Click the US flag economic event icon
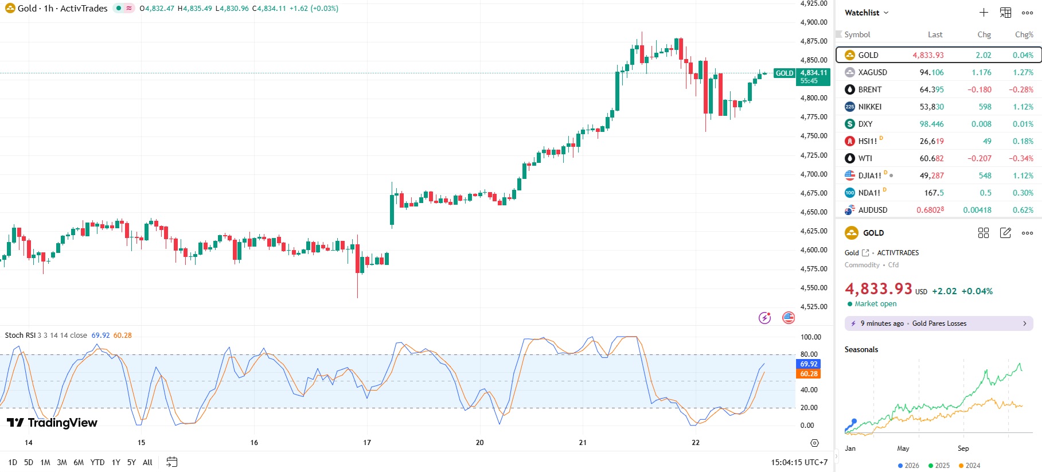 point(789,318)
